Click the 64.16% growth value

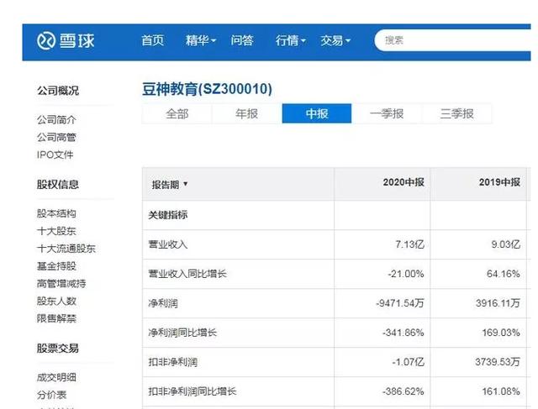pyautogui.click(x=504, y=274)
